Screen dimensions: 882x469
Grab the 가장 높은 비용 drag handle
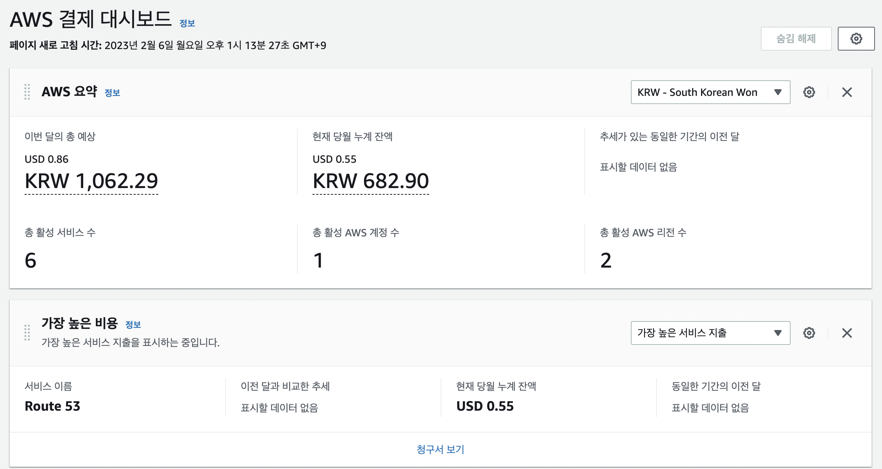pyautogui.click(x=27, y=333)
